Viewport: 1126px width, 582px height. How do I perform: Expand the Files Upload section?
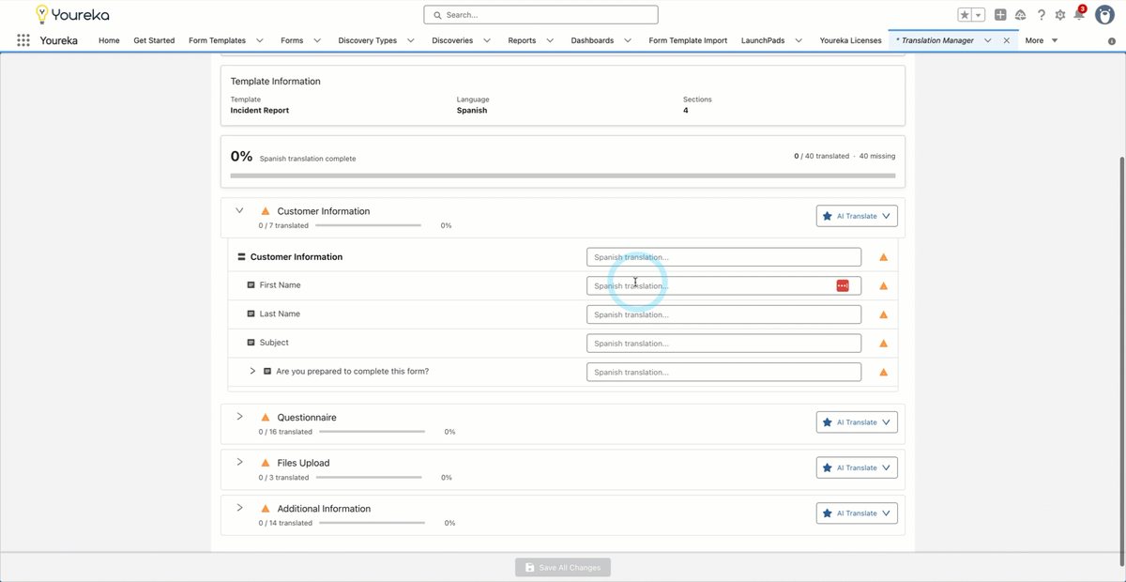[239, 462]
